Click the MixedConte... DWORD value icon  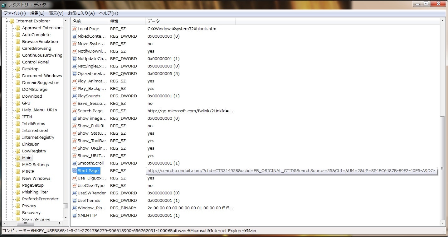pyautogui.click(x=75, y=36)
